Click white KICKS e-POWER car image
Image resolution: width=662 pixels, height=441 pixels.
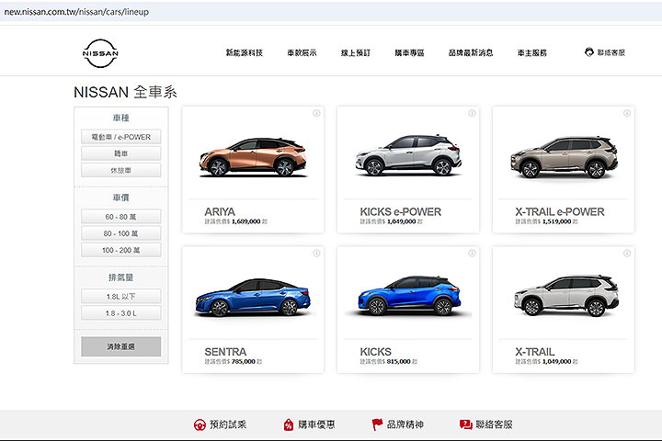click(408, 155)
